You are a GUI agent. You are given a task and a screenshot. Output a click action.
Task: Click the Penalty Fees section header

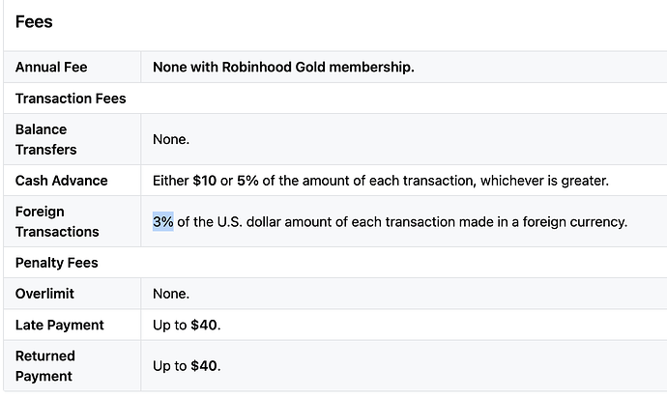click(x=57, y=263)
